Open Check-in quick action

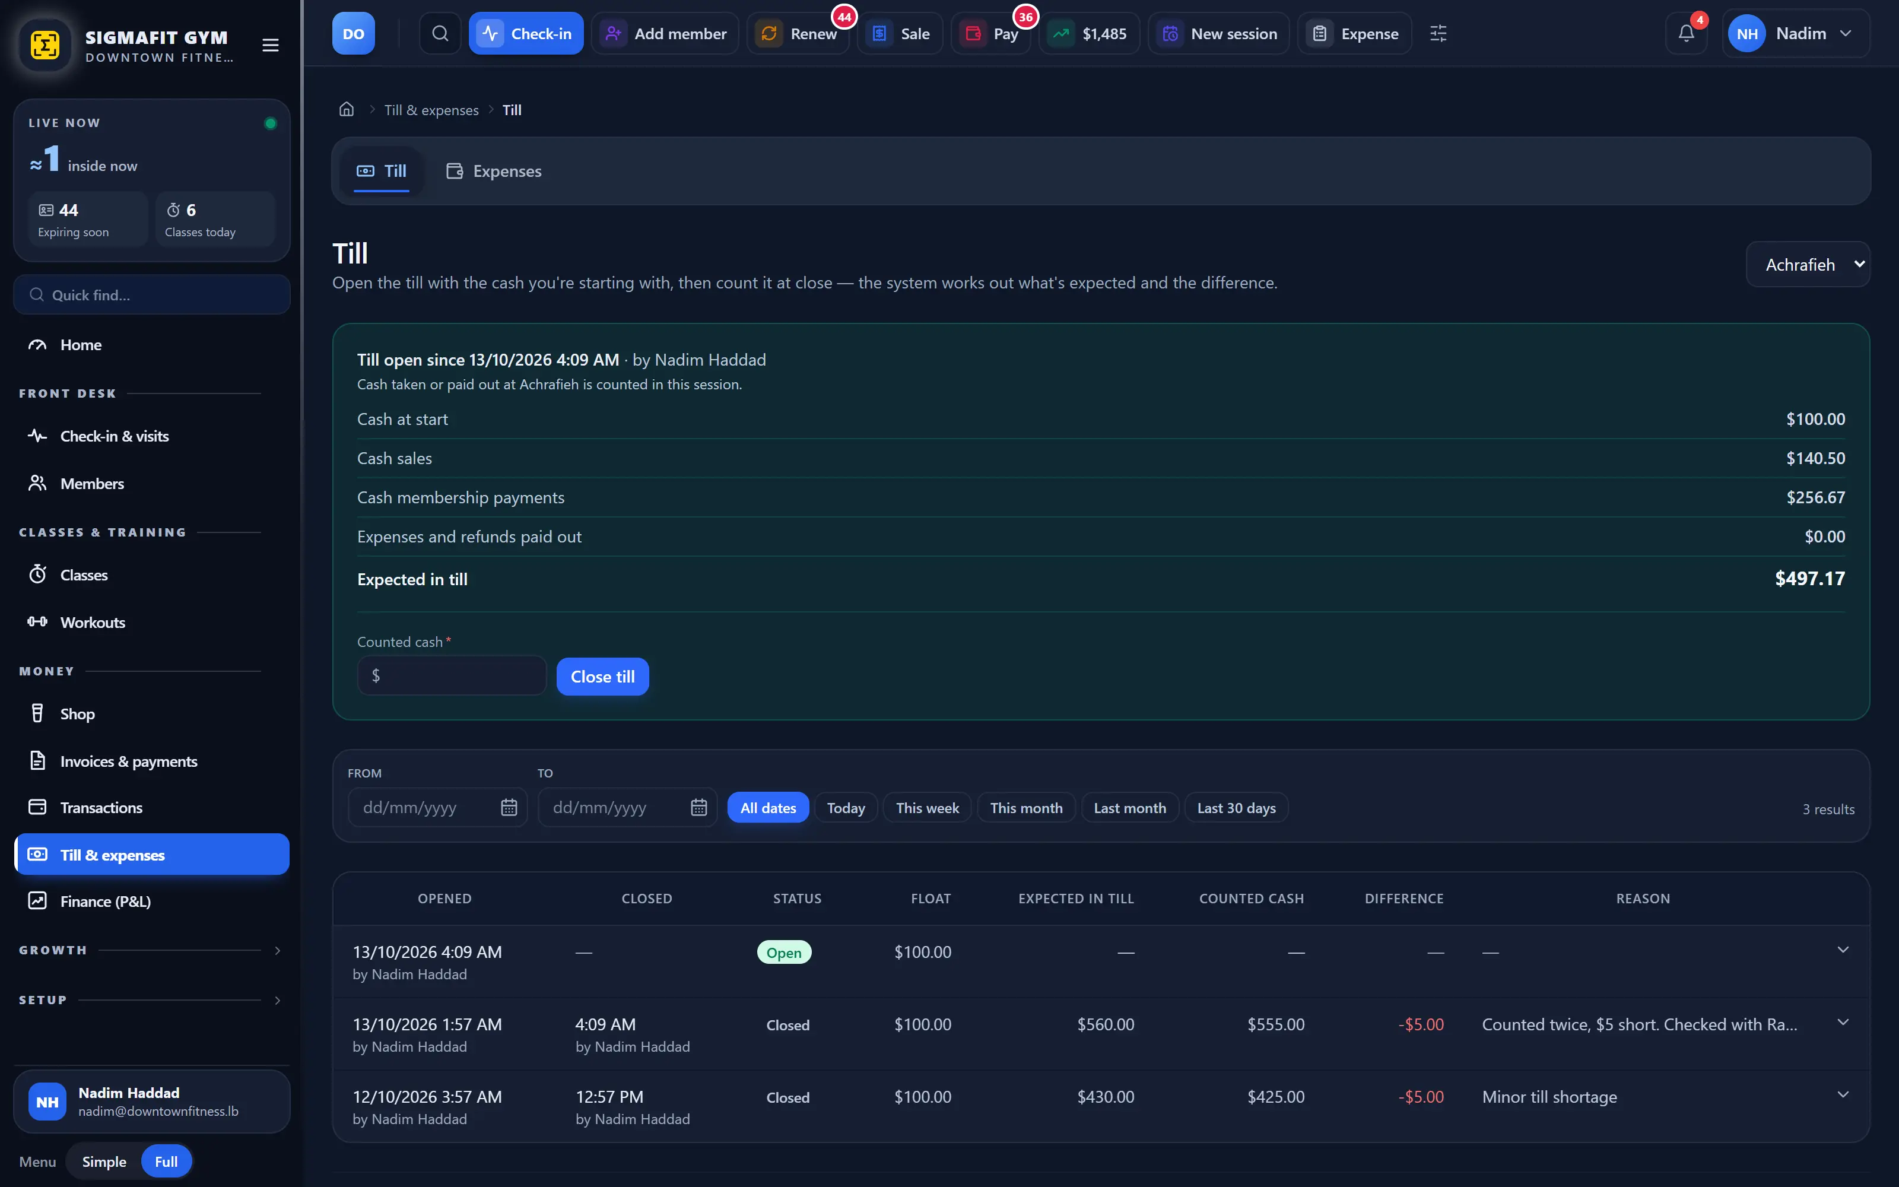click(526, 34)
